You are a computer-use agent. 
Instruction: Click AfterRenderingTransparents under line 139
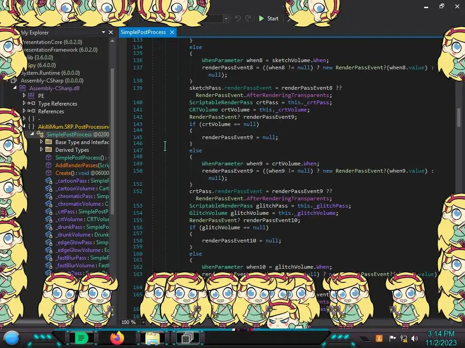(x=287, y=95)
